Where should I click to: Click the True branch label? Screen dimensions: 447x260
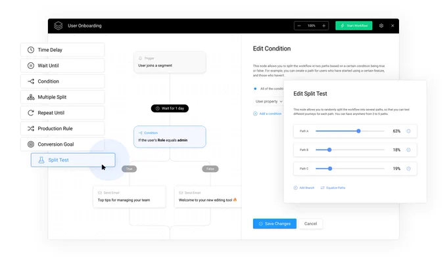click(x=129, y=169)
